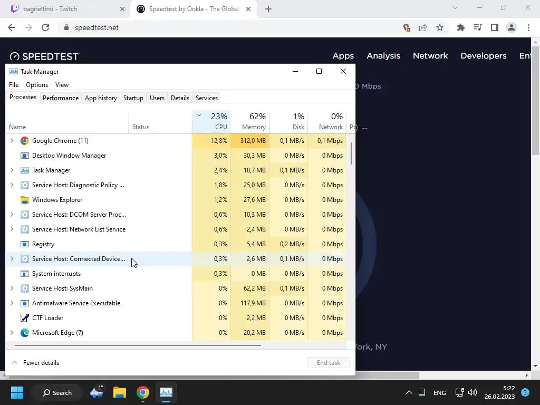
Task: Open the Speedtest Apps link
Action: [x=343, y=56]
